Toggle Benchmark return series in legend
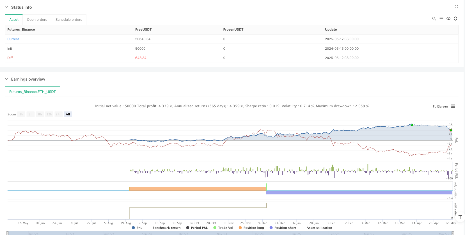Viewport: 465px width, 235px height. 164,228
